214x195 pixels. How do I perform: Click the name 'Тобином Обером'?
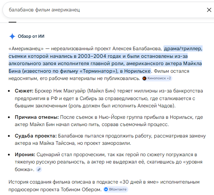81,189
